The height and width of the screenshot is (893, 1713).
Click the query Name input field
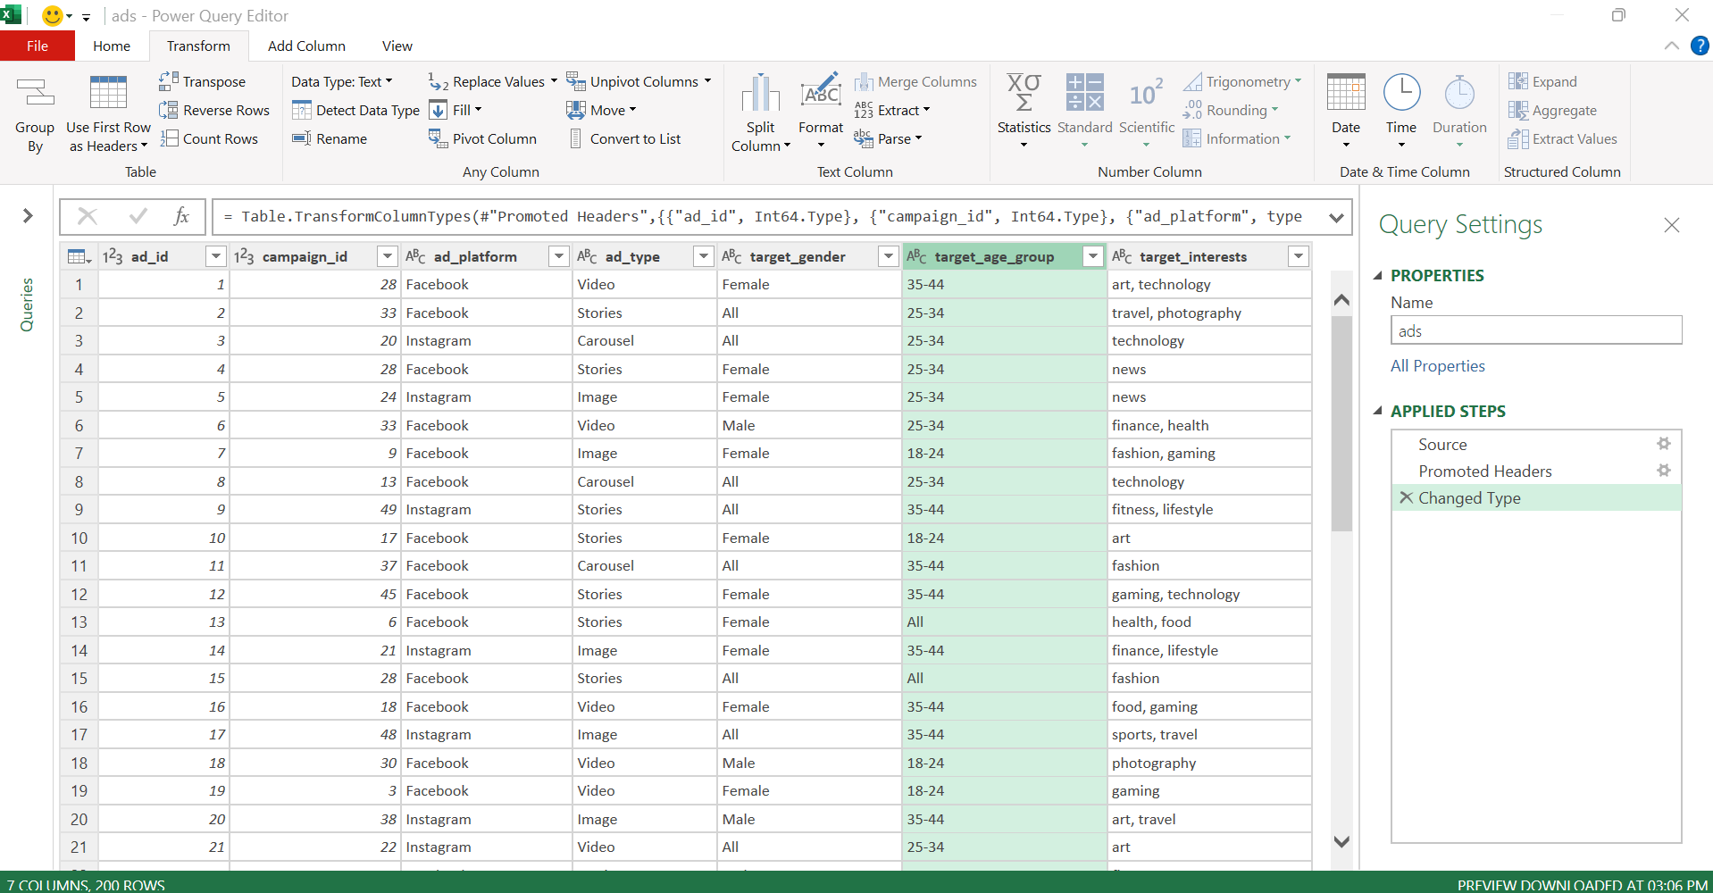click(1535, 330)
